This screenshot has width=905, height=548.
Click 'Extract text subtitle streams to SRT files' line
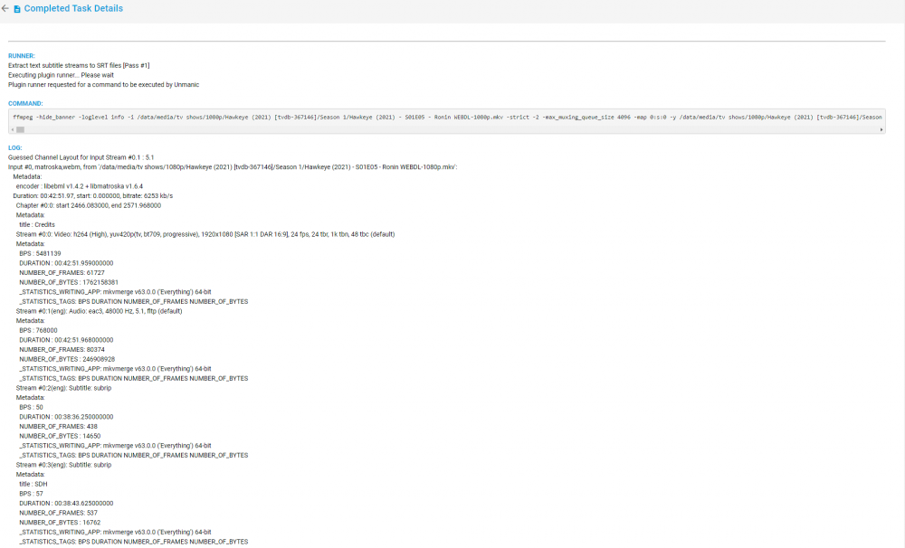tap(79, 66)
